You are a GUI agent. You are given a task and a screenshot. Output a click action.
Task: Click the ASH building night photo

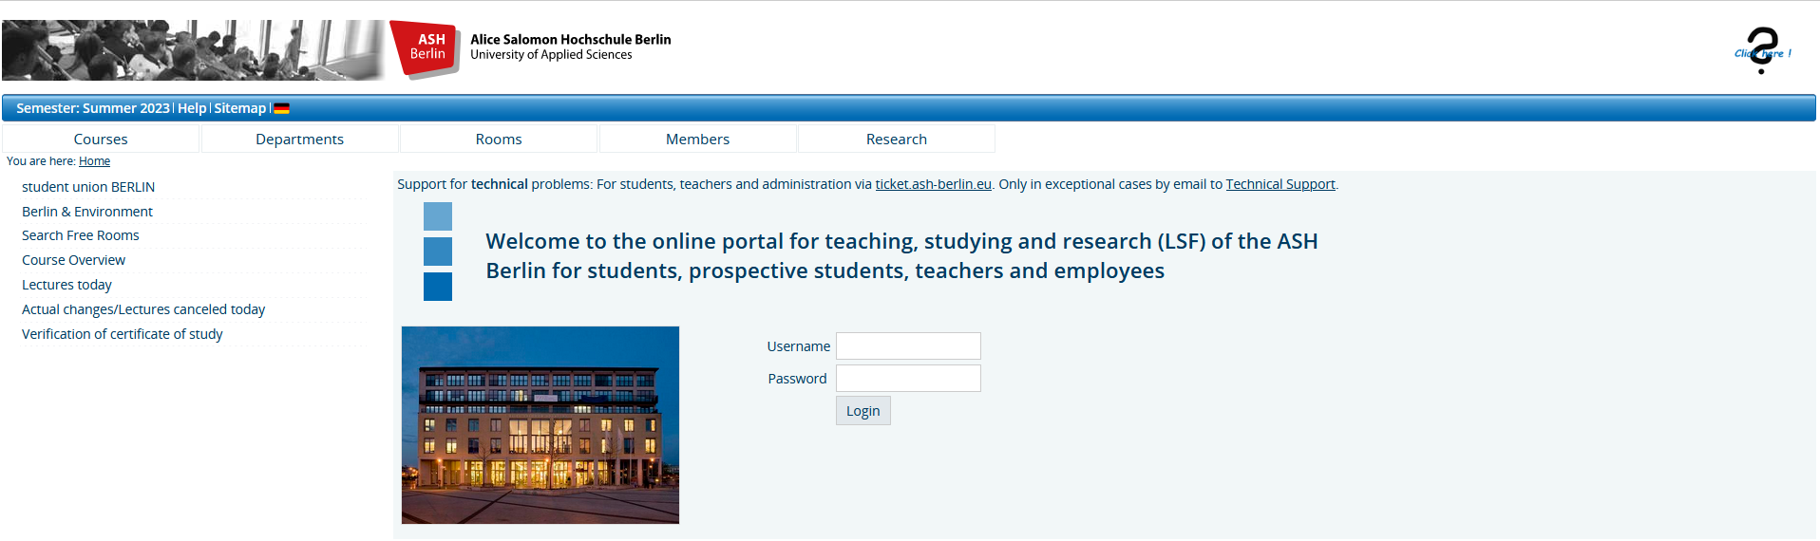tap(540, 424)
